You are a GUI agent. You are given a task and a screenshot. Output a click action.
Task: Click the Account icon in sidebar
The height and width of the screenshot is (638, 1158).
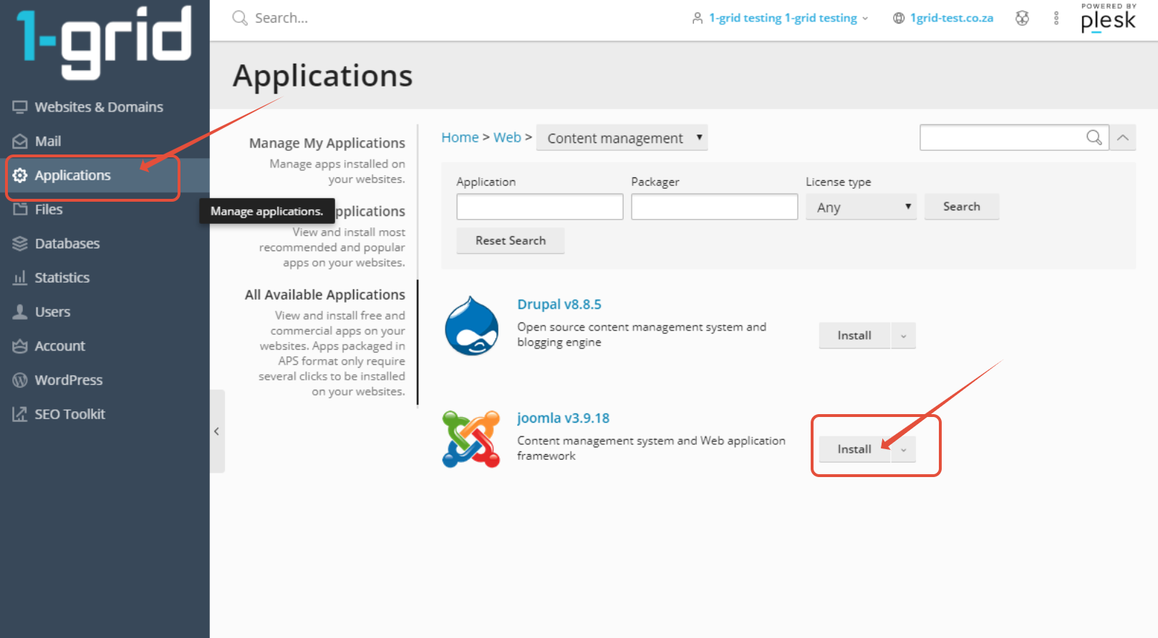point(20,346)
